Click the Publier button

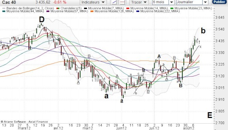219,2
